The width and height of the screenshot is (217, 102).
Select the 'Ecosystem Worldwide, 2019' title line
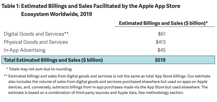tap(56, 14)
